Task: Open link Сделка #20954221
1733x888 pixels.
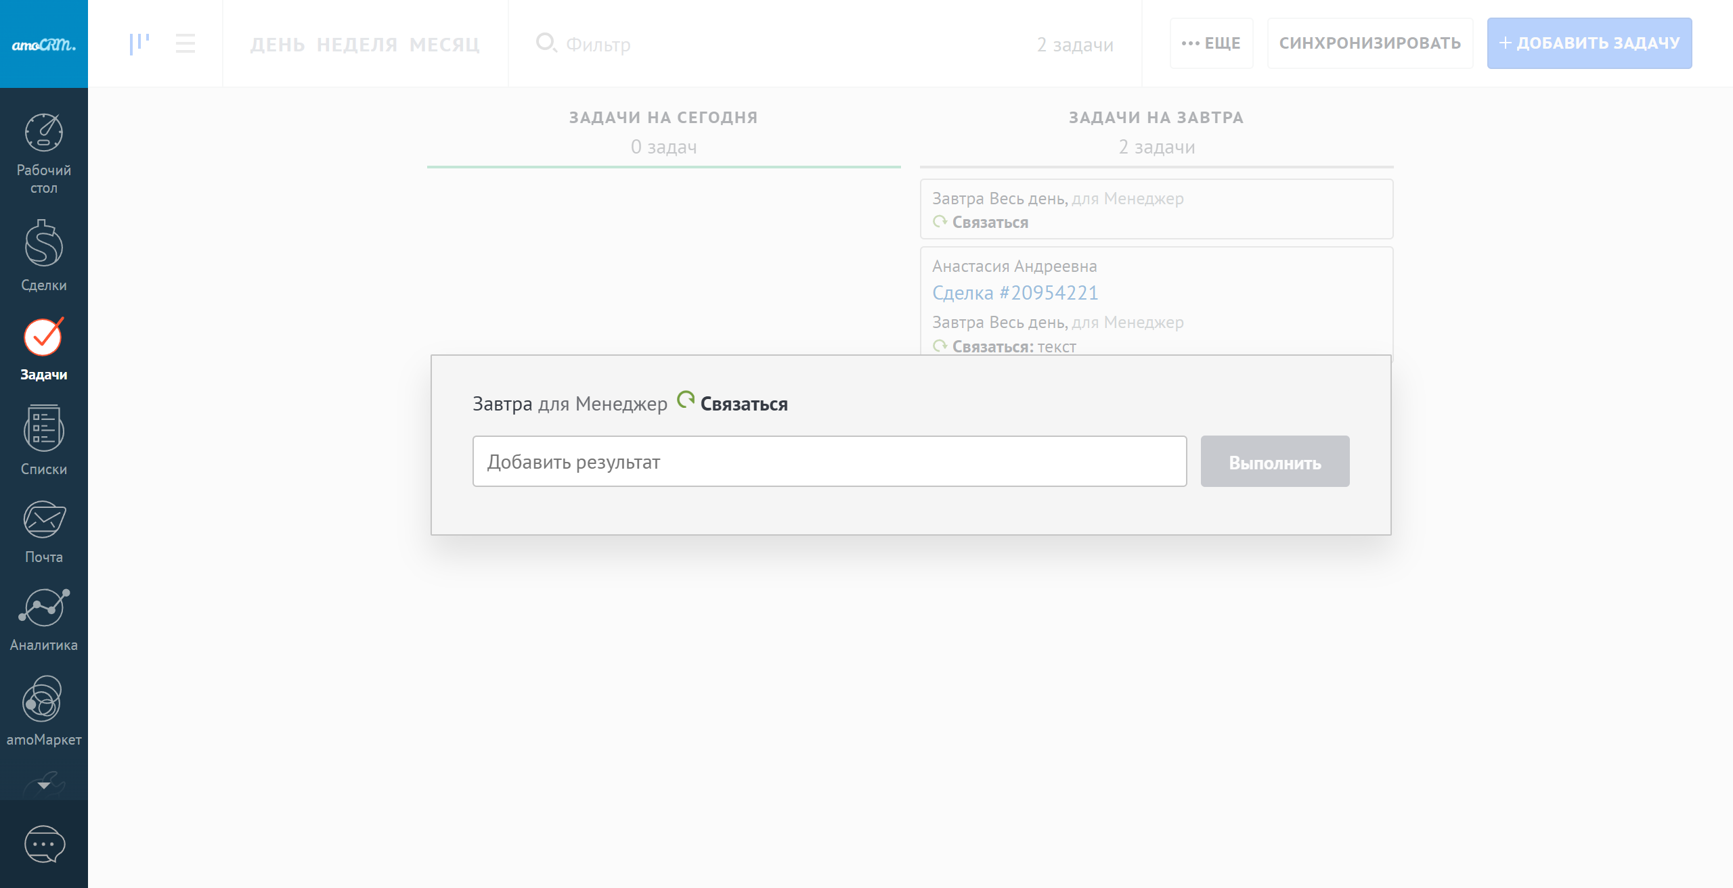Action: (x=1015, y=293)
